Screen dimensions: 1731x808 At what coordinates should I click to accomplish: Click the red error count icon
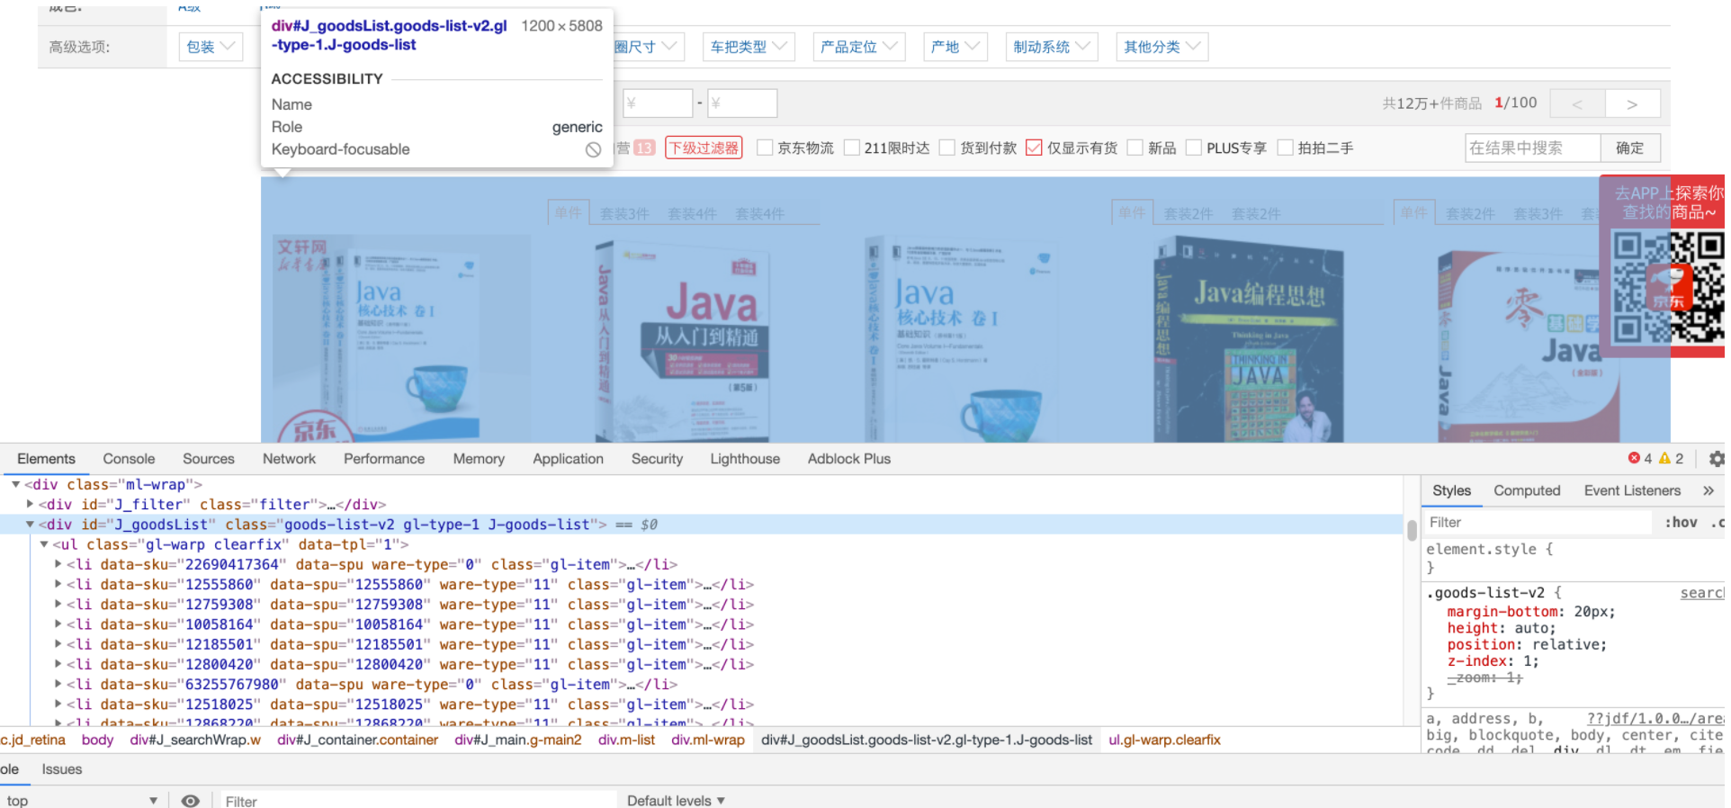pos(1634,458)
